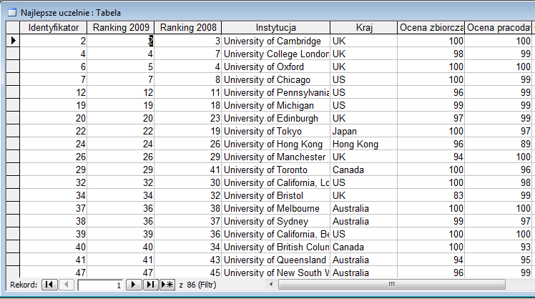Click the University of Manchester cell
This screenshot has height=299, width=535.
[275, 157]
